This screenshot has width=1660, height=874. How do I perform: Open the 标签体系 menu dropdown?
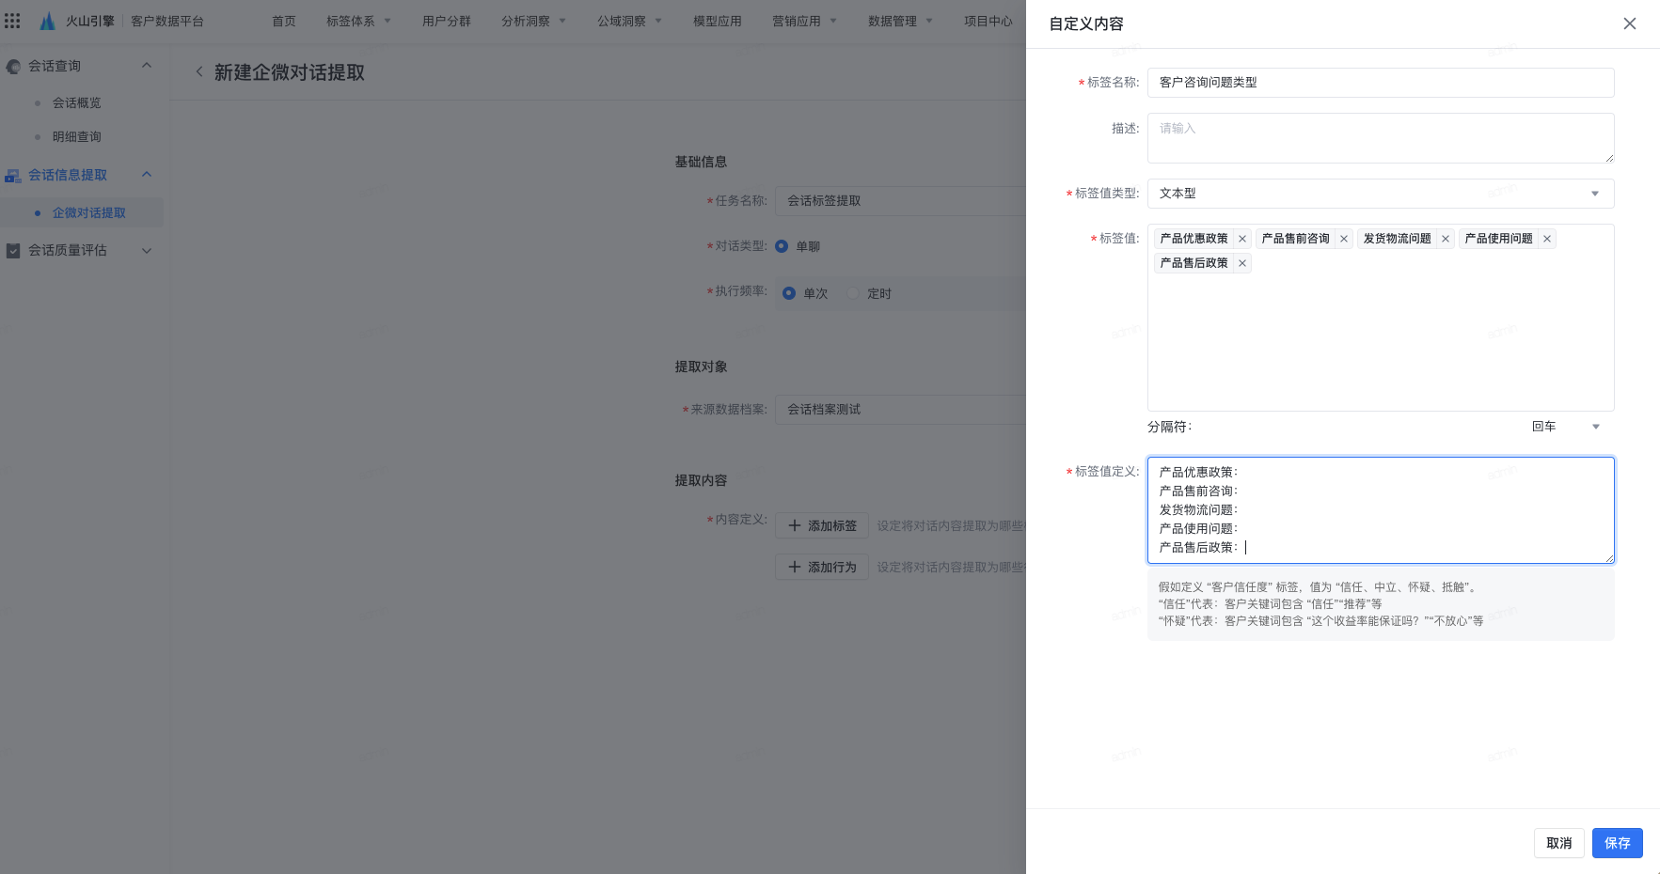tap(358, 21)
